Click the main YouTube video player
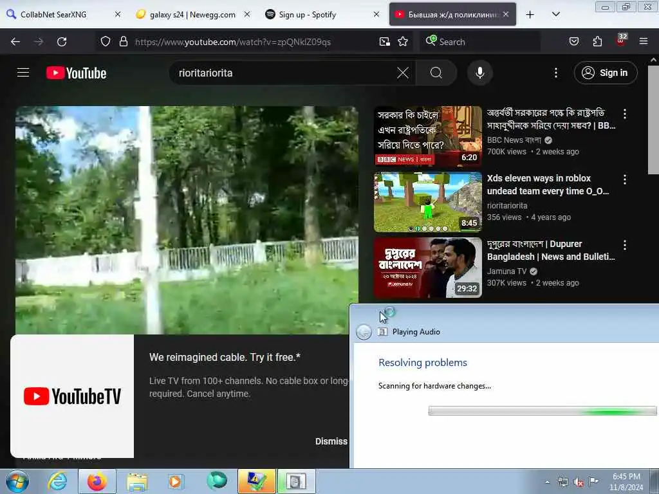Image resolution: width=659 pixels, height=494 pixels. coord(187,220)
